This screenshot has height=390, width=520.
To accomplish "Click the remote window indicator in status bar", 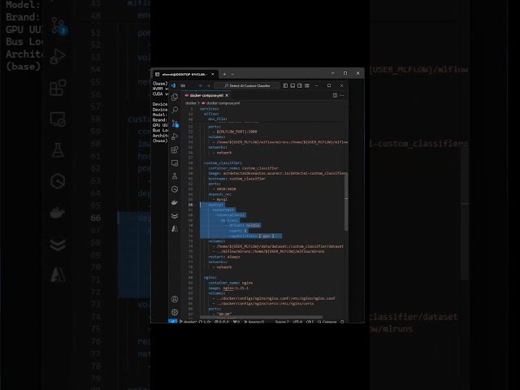I will [173, 322].
